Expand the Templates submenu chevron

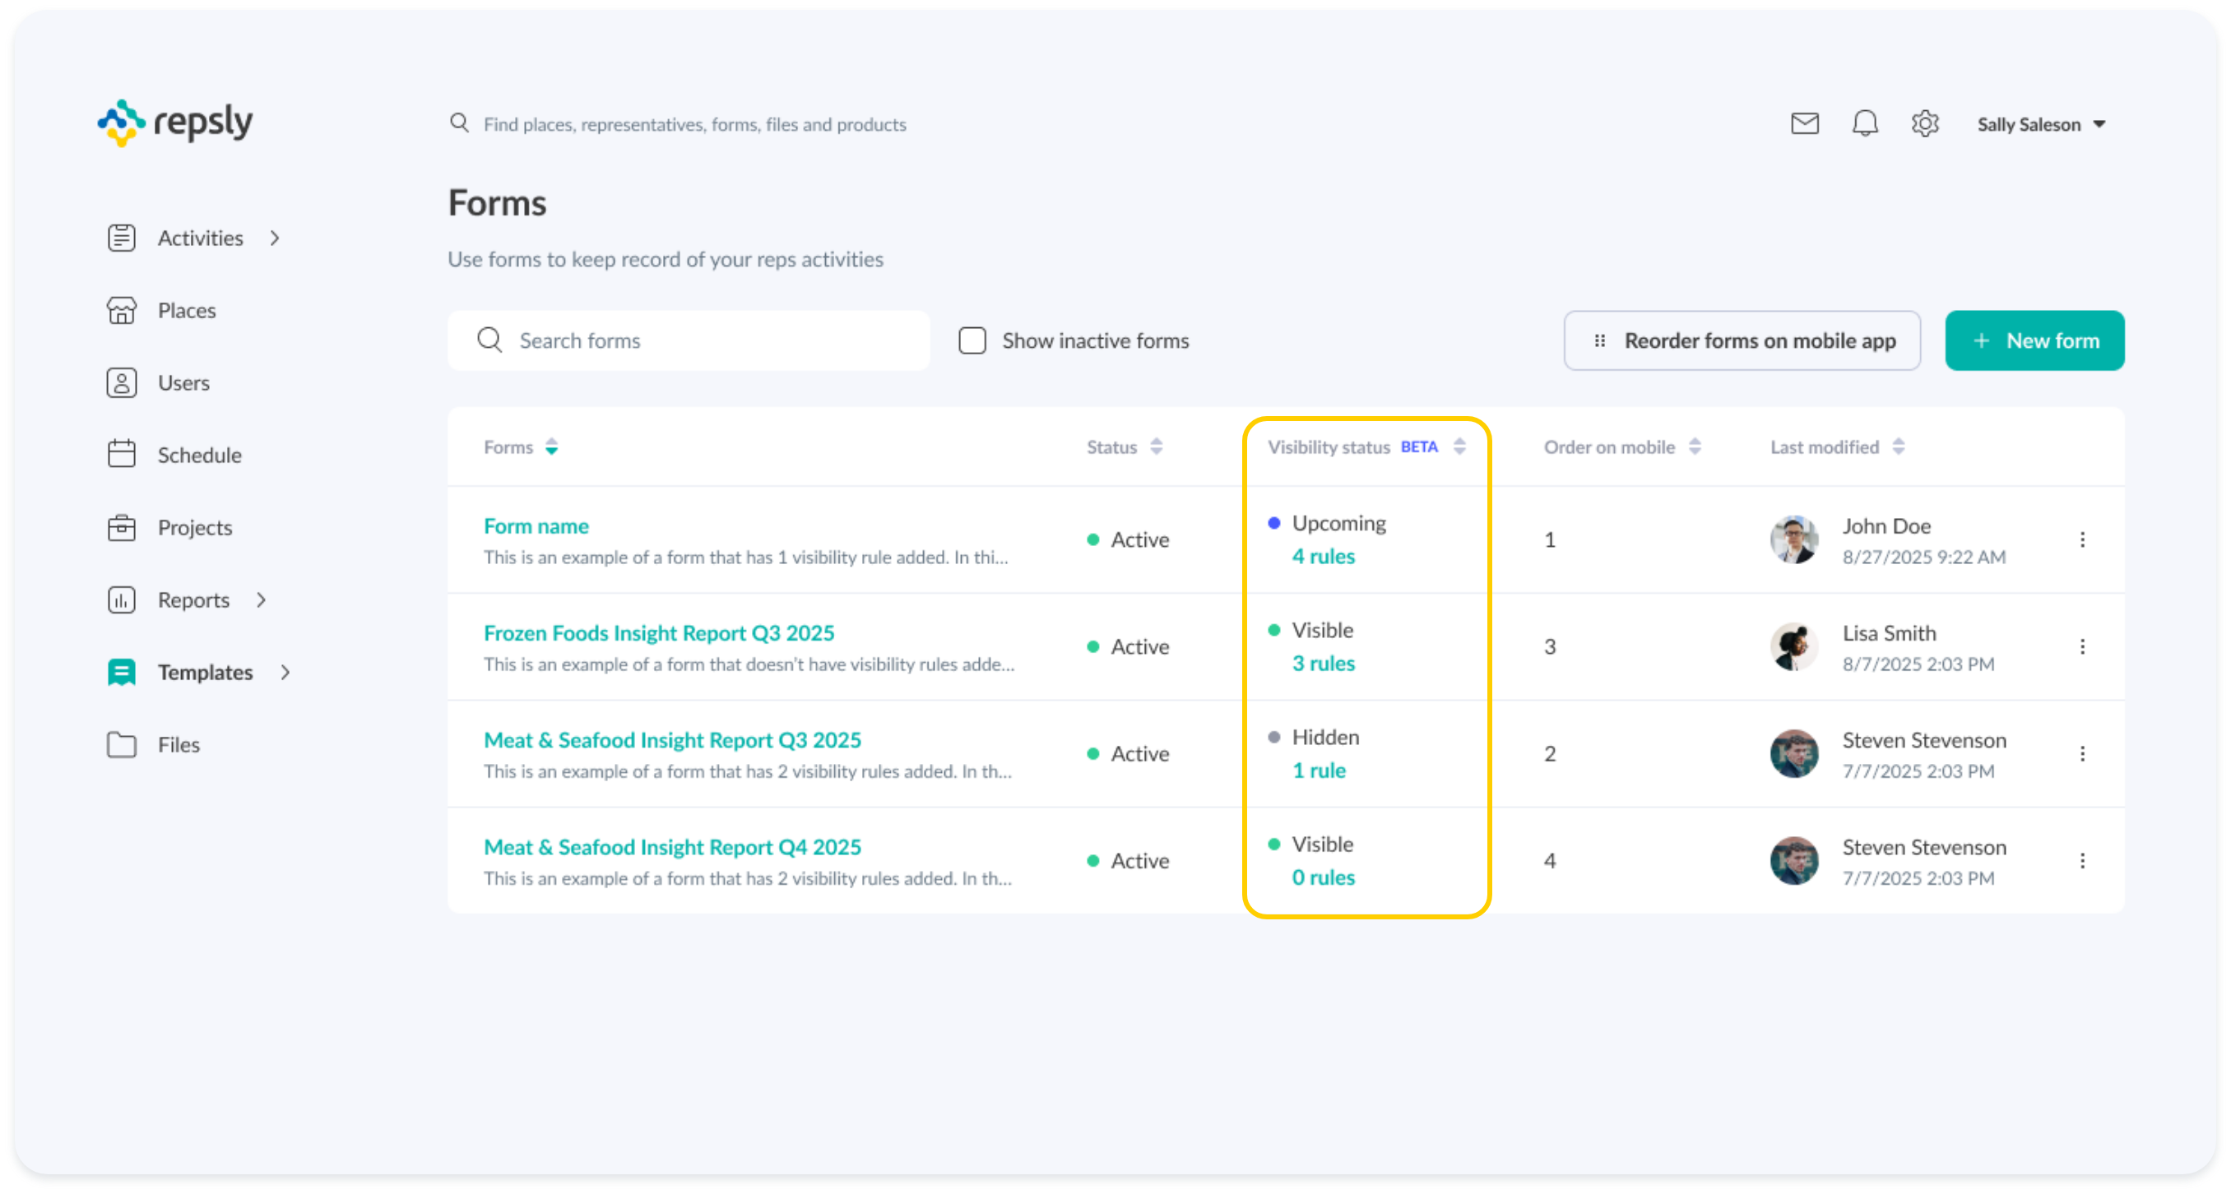coord(285,673)
